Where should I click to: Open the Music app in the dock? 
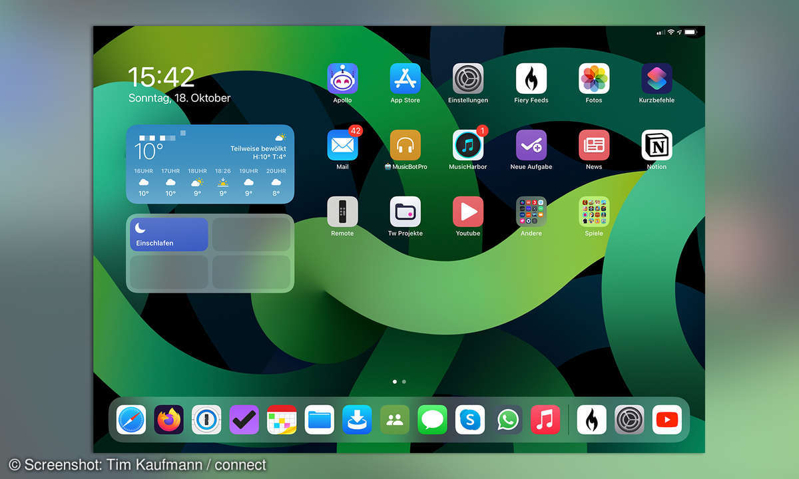click(545, 420)
